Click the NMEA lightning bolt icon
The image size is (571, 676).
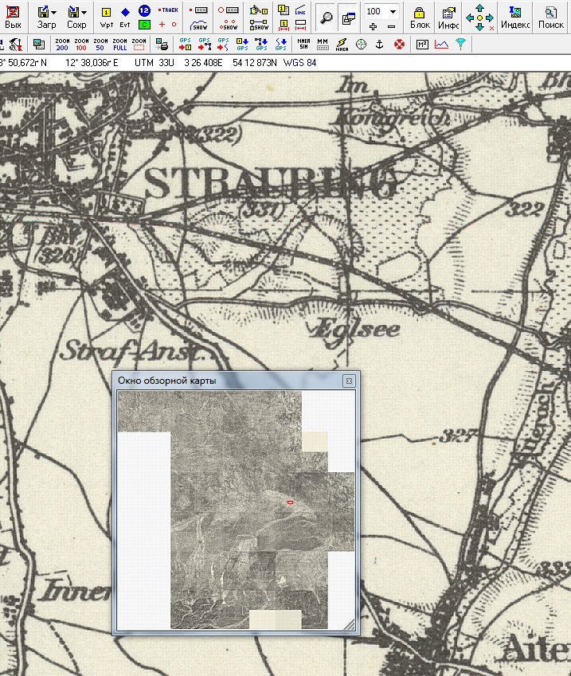(x=342, y=44)
